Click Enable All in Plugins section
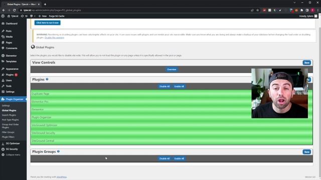This screenshot has width=321, height=180. coord(179,86)
